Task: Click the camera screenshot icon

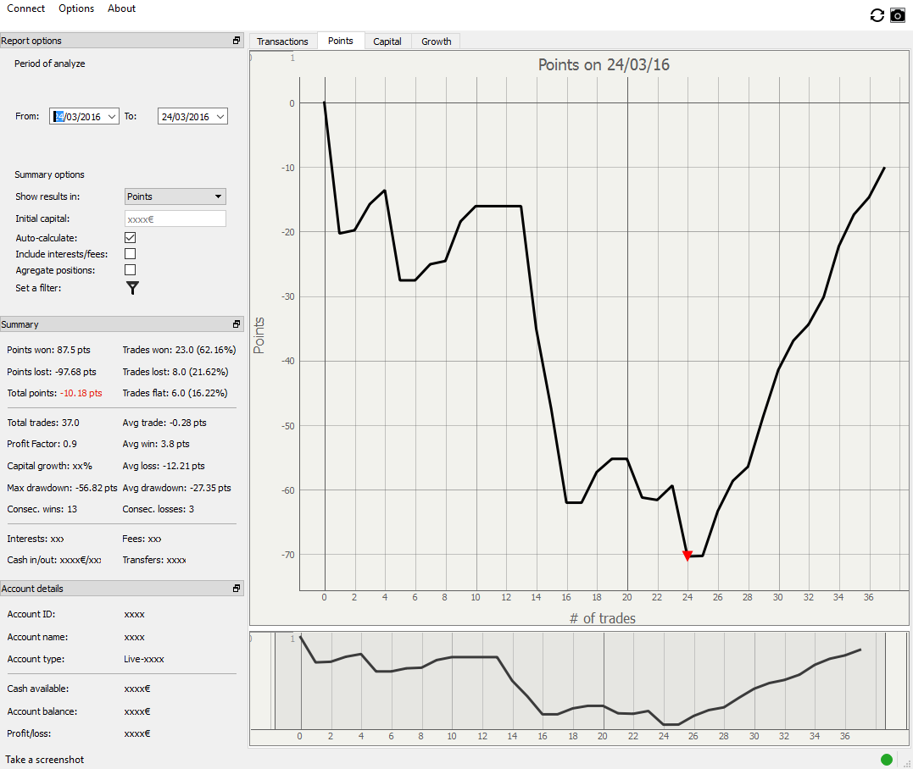Action: click(898, 16)
